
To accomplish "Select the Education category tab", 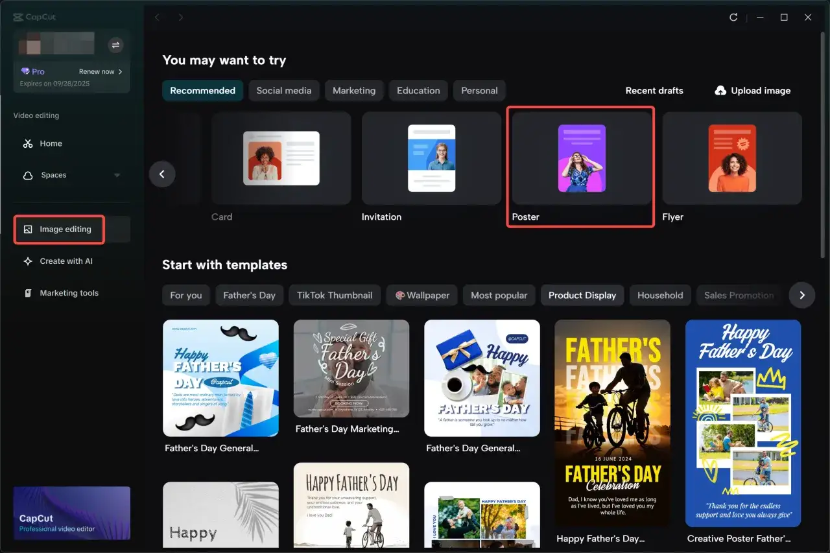I will click(x=418, y=91).
